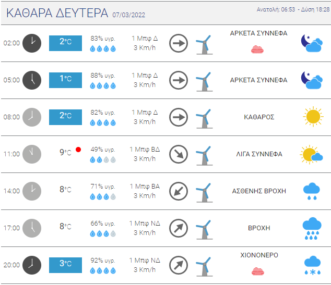
Task: Click the sunny weather icon at 08:00
Action: [x=312, y=117]
